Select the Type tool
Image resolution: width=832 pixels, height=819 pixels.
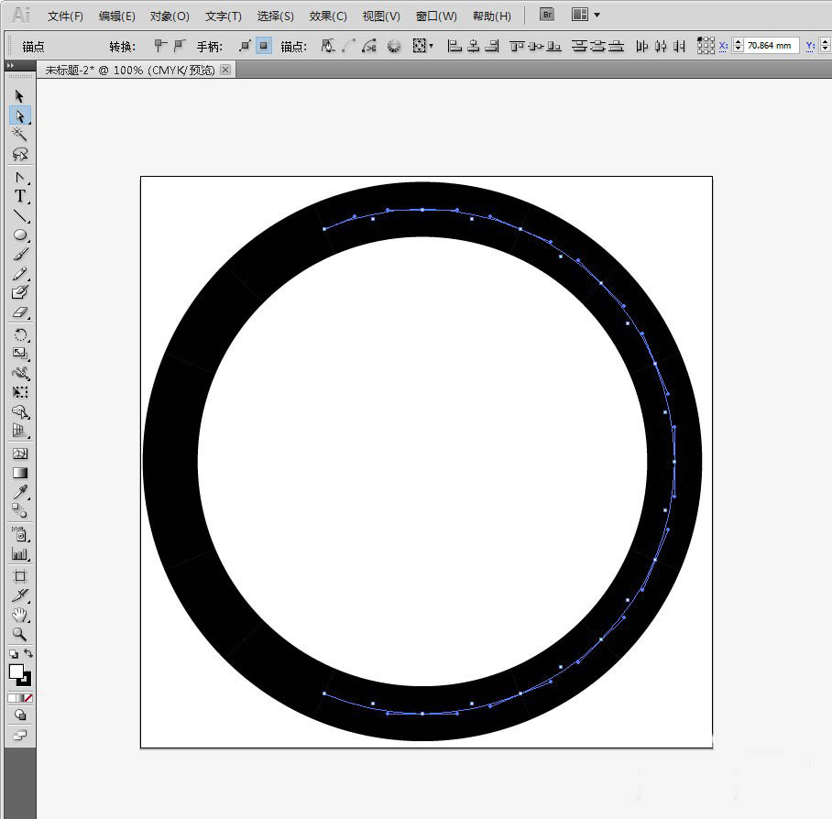(x=19, y=196)
